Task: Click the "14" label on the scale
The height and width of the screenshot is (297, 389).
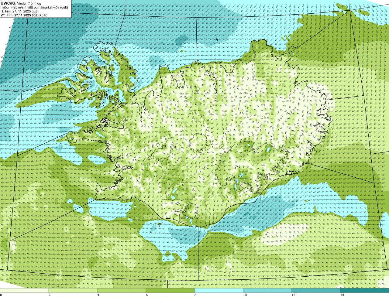Action: coord(342,295)
